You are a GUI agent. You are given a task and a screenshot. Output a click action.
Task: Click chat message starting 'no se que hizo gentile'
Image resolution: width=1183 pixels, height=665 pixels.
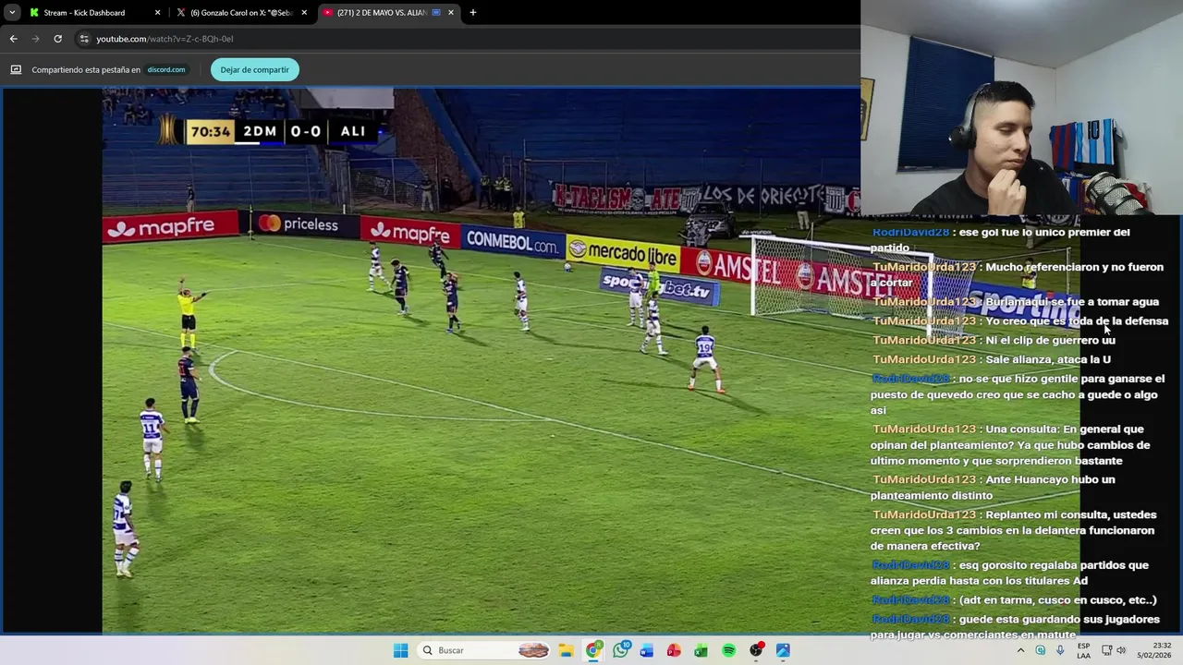point(1017,394)
